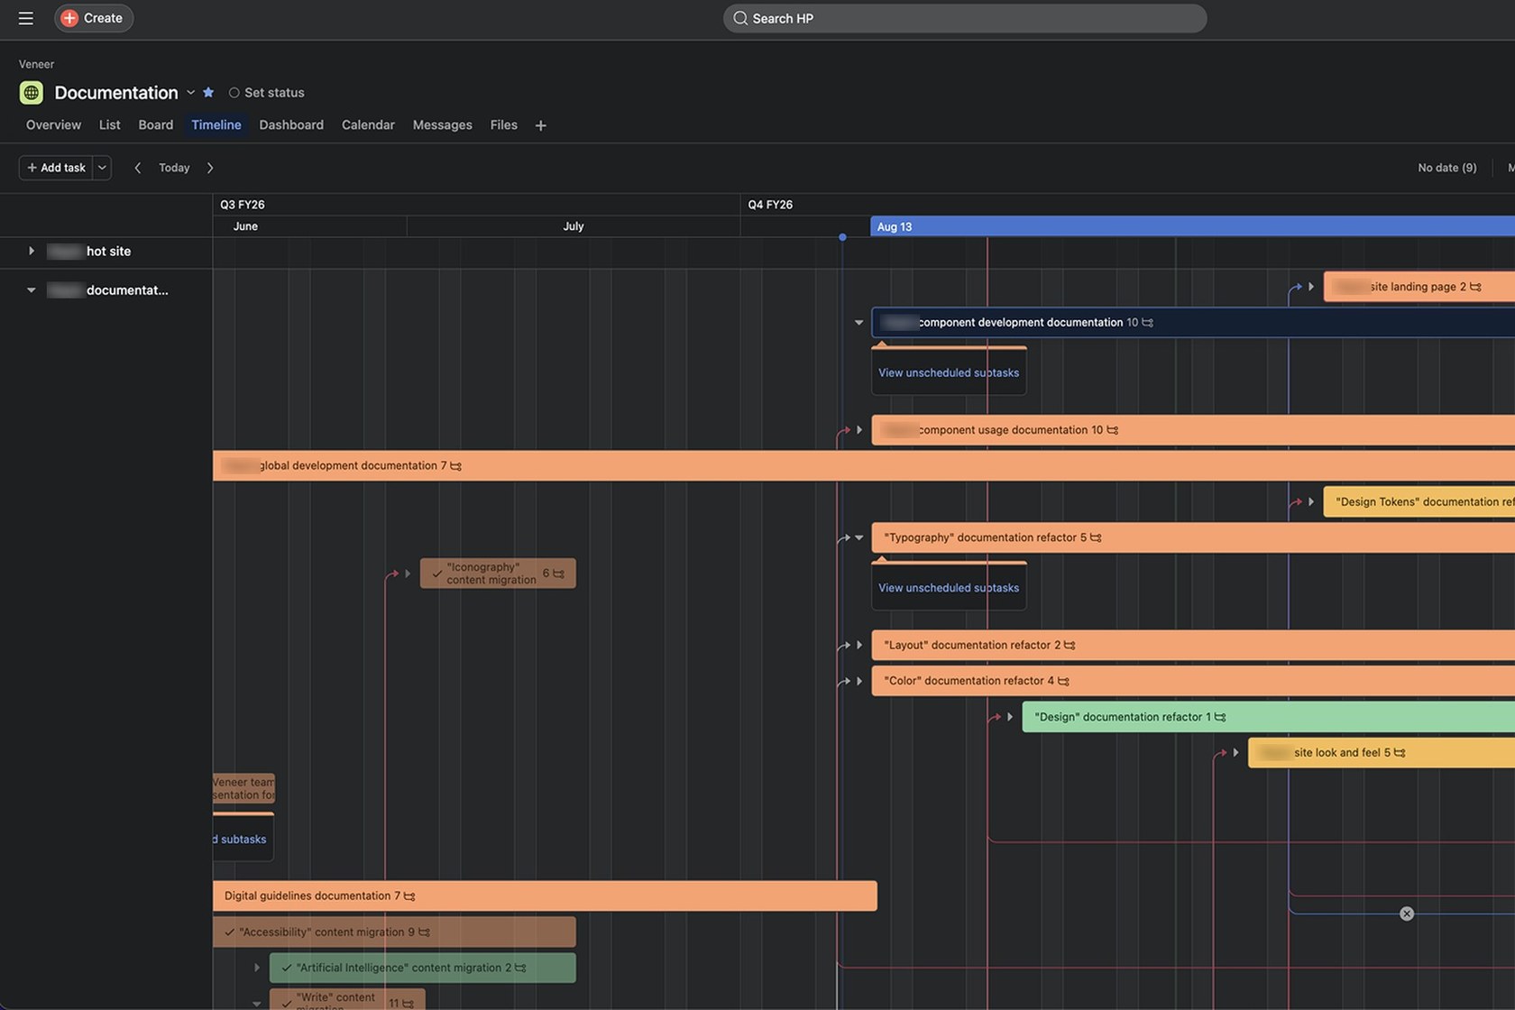Focus the Search HP field
This screenshot has height=1010, width=1515.
coord(964,18)
